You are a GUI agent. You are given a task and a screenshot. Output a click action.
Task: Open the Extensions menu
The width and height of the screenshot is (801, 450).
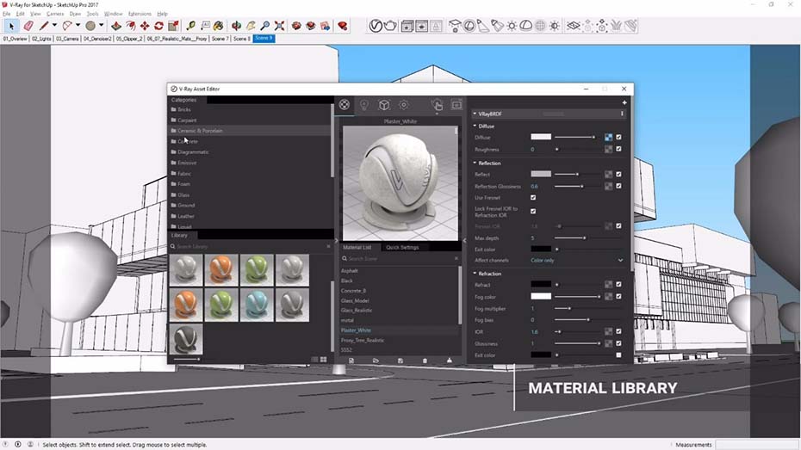(x=139, y=14)
